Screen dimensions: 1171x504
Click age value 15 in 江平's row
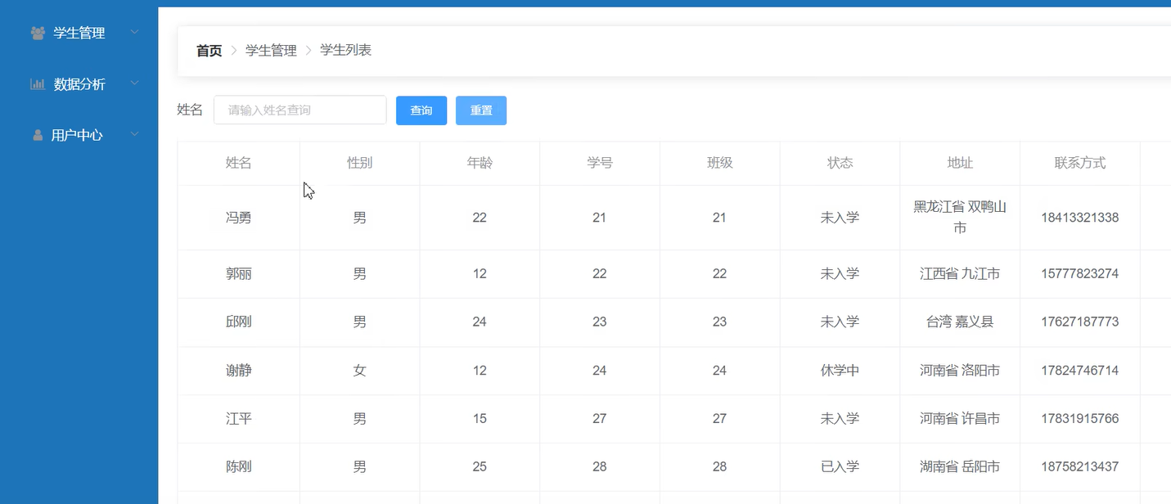click(x=480, y=418)
